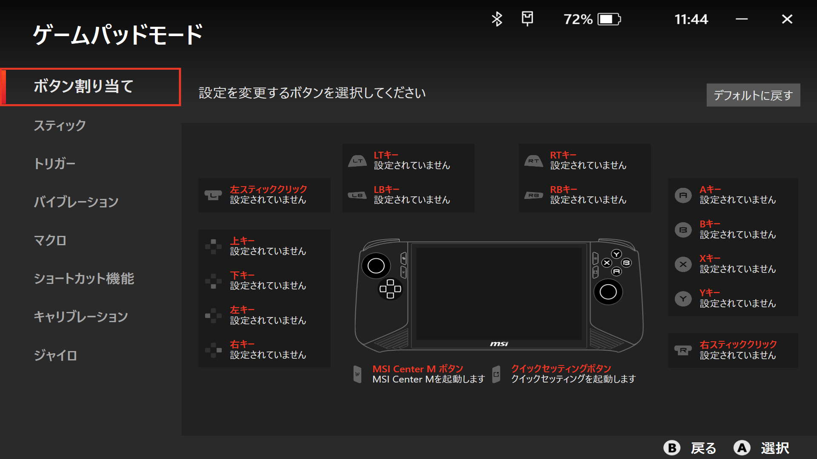Switch to the トリガー tab
Viewport: 817px width, 459px height.
(54, 164)
